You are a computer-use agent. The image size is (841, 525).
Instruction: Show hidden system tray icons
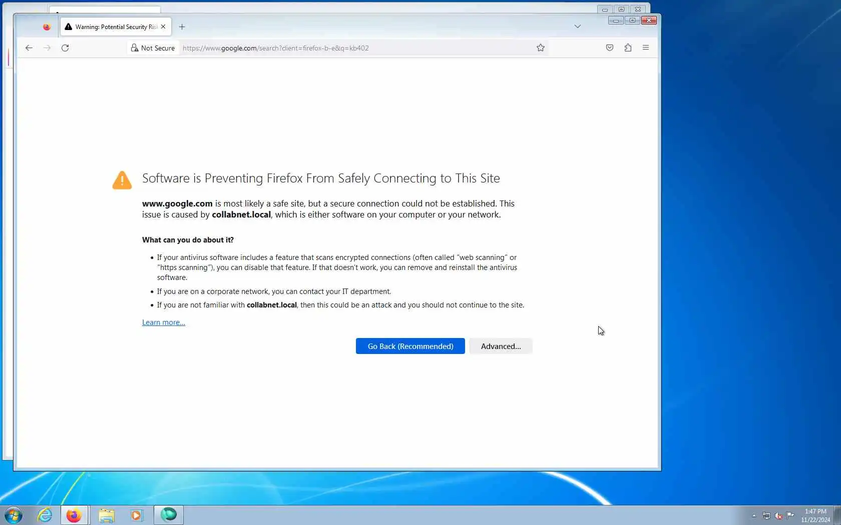[754, 515]
